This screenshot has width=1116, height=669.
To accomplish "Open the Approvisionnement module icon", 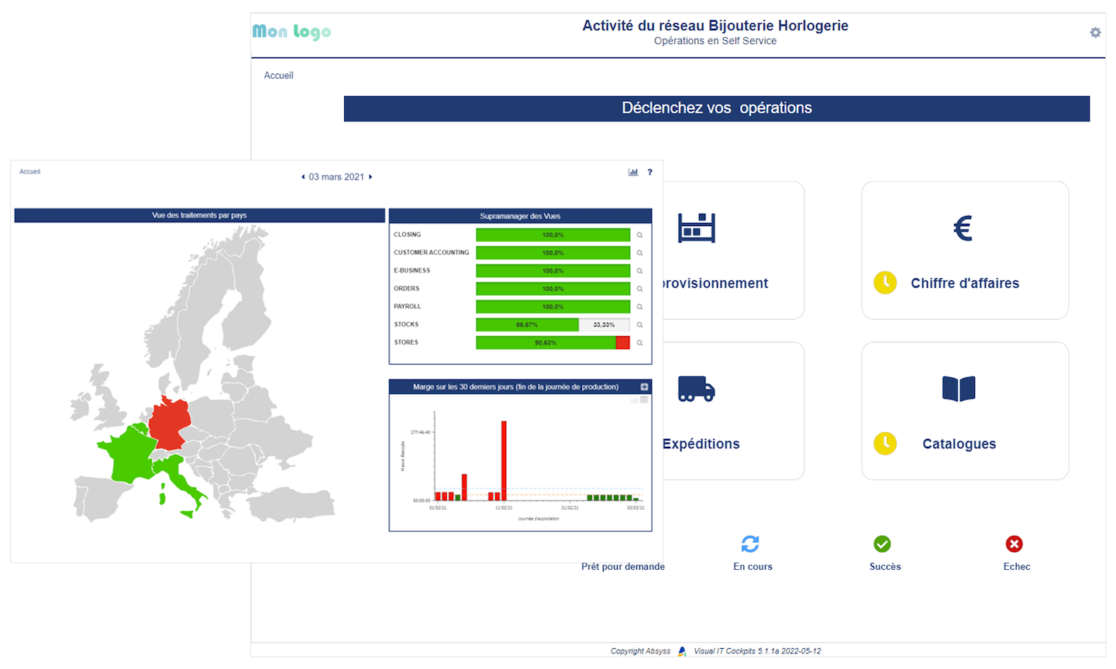I will click(696, 227).
